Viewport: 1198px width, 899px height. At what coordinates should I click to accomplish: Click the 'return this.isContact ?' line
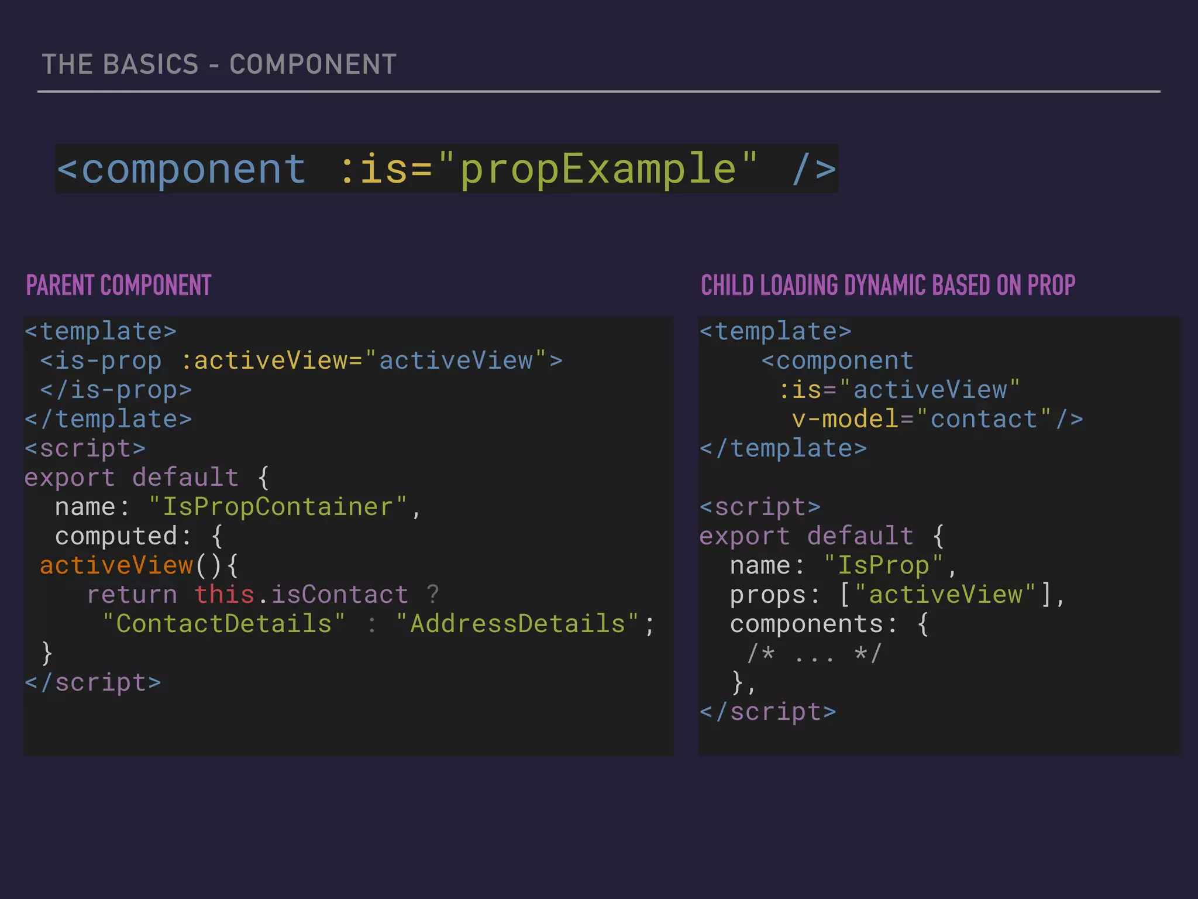click(263, 595)
